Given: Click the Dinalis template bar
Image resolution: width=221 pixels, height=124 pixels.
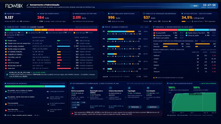Looking at the screenshot, I should 170,44.
